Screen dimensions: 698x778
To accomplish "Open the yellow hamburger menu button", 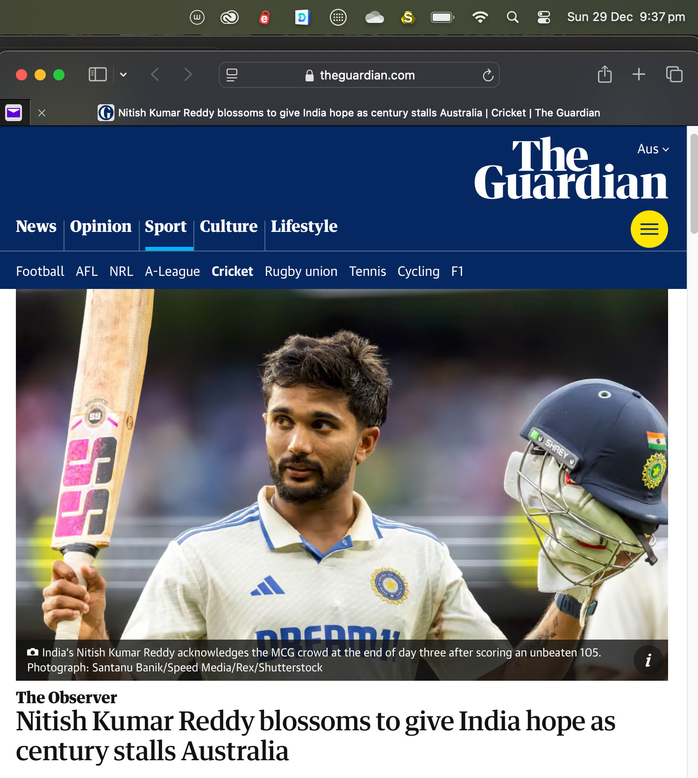I will [649, 229].
